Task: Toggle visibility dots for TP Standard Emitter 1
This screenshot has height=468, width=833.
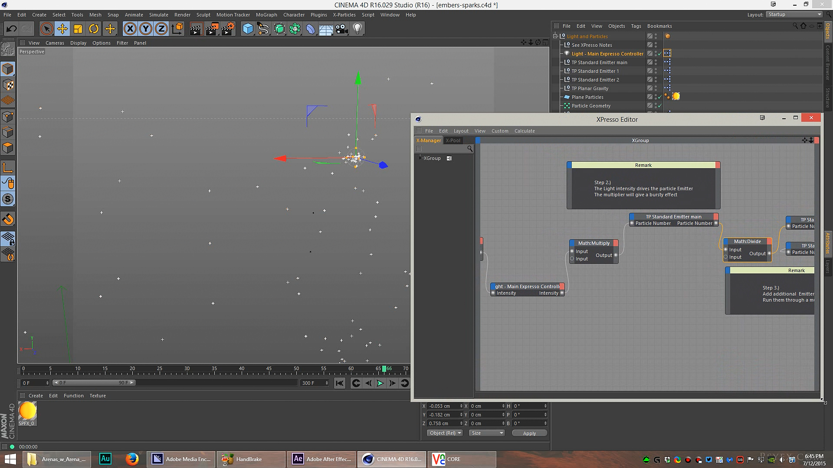Action: pos(656,71)
